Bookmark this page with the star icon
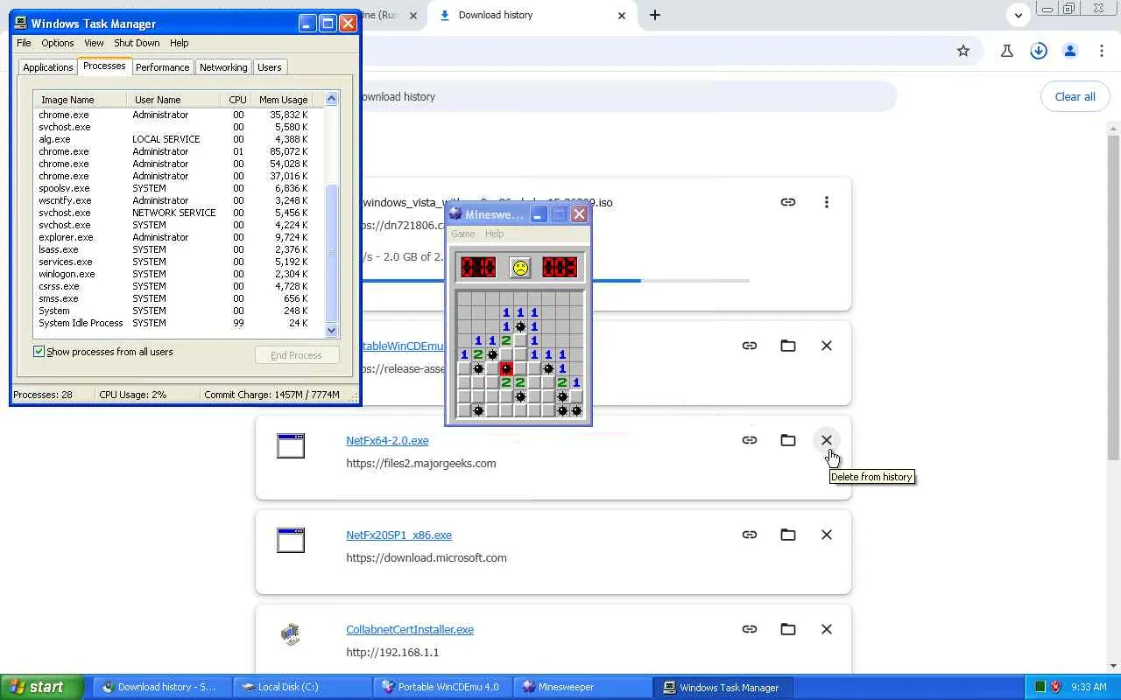The image size is (1121, 700). click(963, 51)
